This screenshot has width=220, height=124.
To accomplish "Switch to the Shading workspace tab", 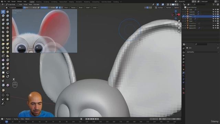I will [71, 2].
